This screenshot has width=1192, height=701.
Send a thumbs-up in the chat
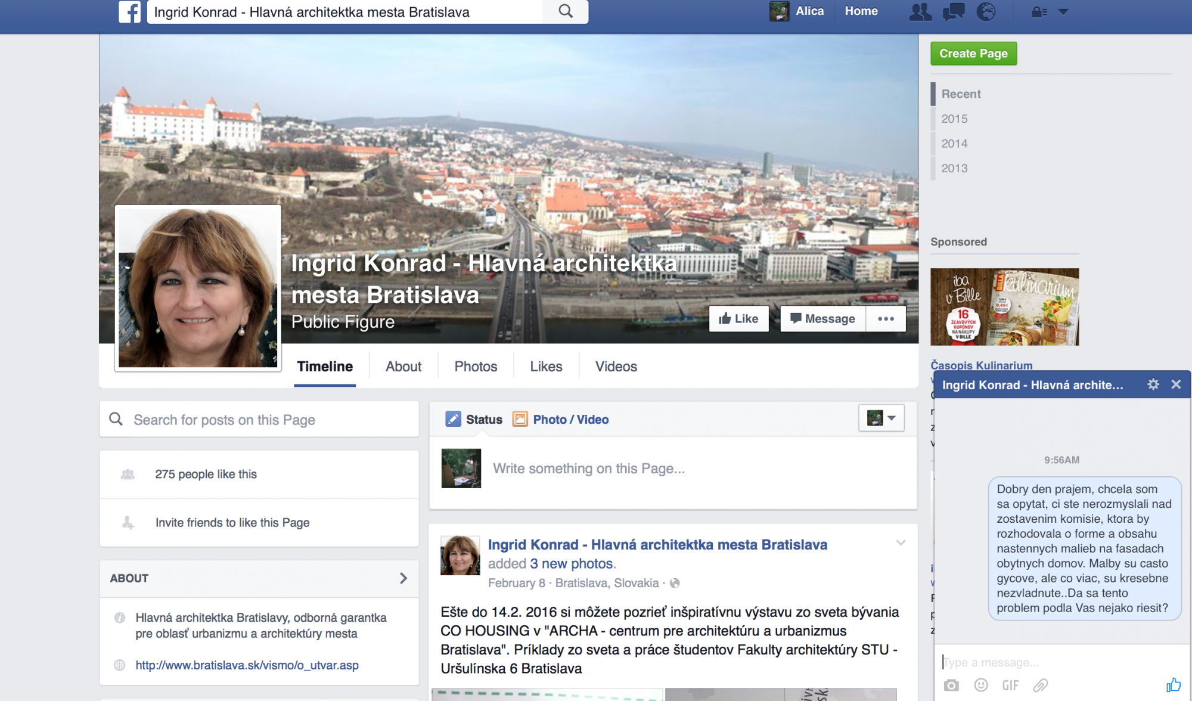click(x=1173, y=685)
